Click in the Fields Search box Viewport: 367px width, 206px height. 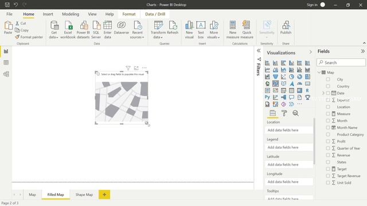coord(341,62)
